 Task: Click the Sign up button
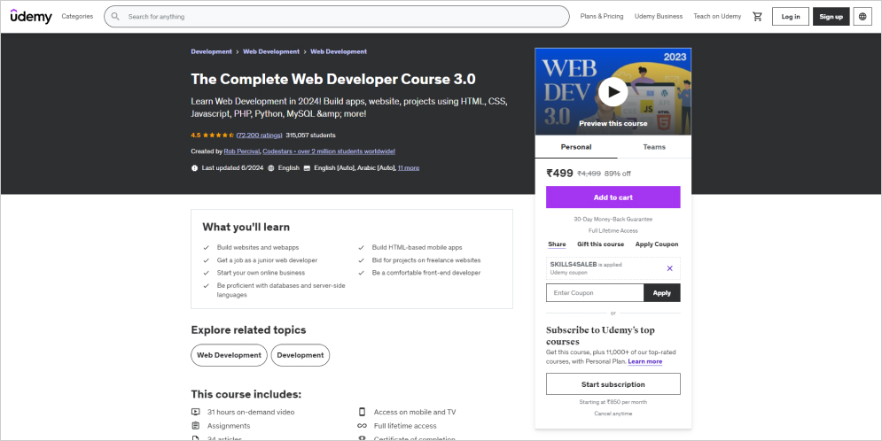click(831, 16)
